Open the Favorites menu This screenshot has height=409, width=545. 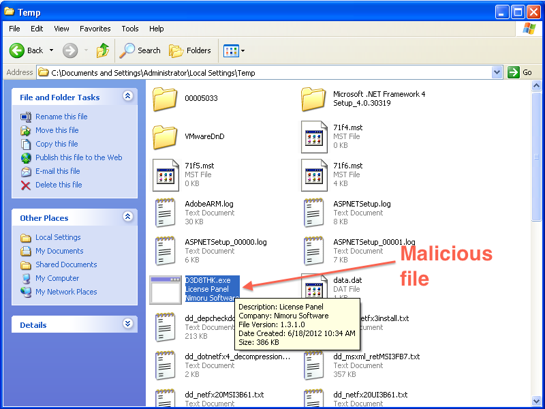click(x=95, y=29)
